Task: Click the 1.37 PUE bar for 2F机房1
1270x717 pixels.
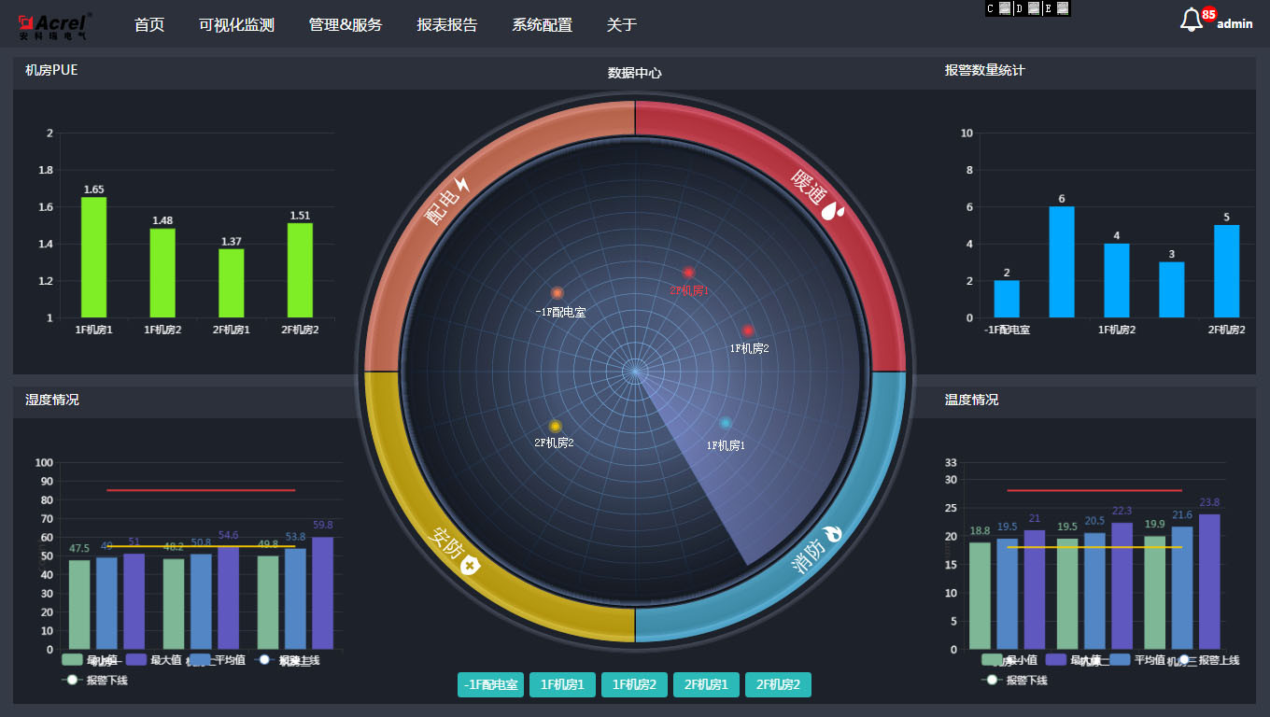Action: (x=232, y=283)
